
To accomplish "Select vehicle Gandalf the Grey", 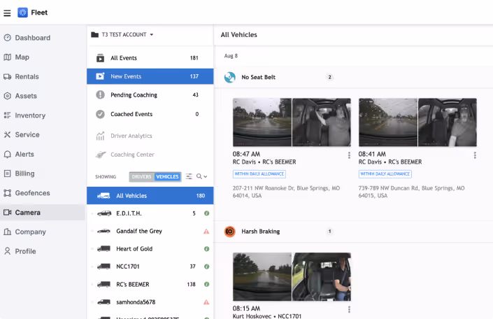I will [150, 232].
